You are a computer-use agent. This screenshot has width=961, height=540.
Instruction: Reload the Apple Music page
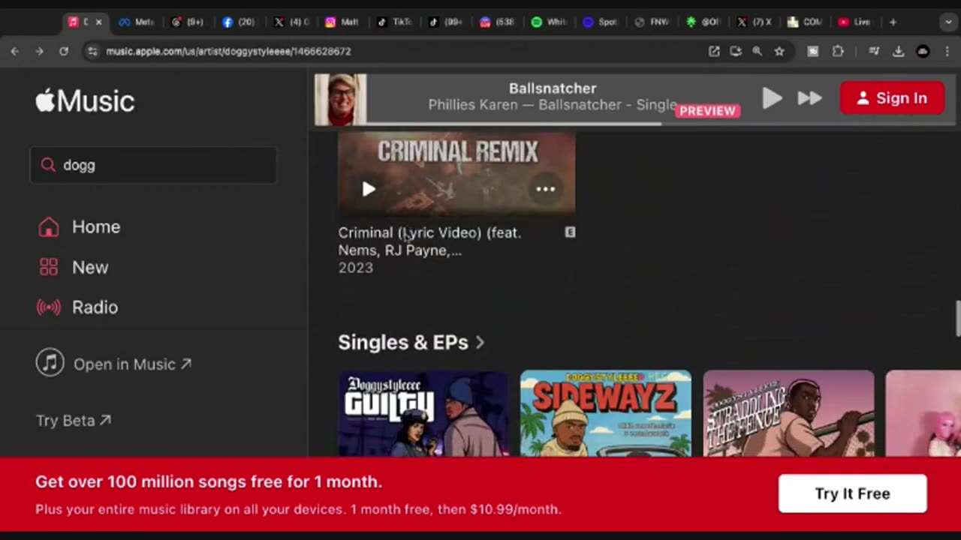click(64, 51)
